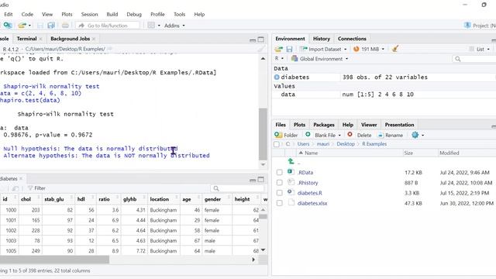The image size is (496, 279).
Task: Open the List view dropdown in Environment
Action: click(x=480, y=49)
